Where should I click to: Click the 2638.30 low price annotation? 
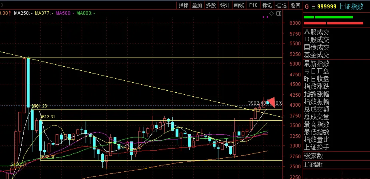click(x=48, y=157)
